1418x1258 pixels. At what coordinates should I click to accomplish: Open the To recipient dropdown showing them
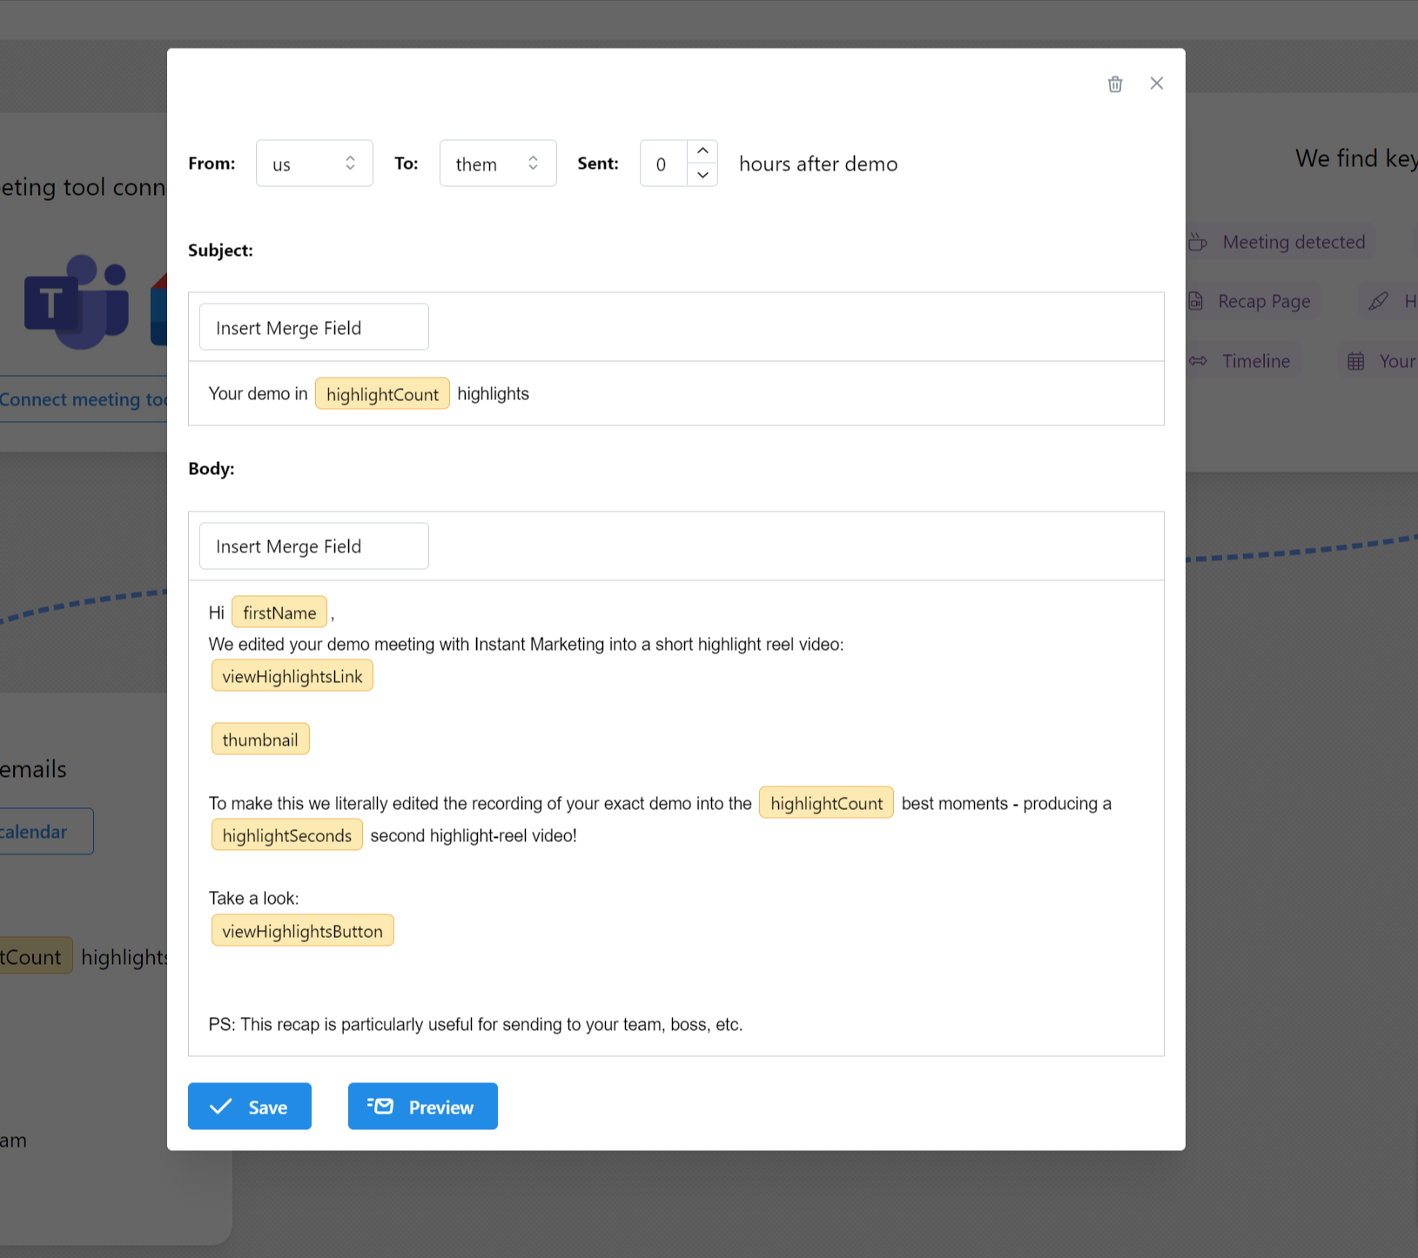(x=497, y=163)
